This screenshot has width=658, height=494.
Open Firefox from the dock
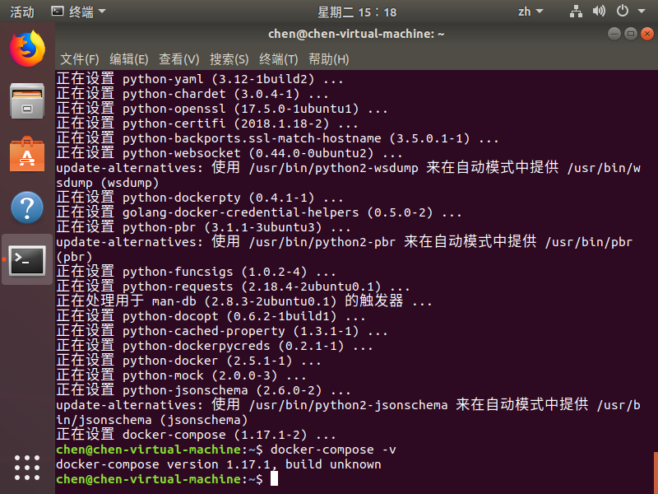(27, 49)
